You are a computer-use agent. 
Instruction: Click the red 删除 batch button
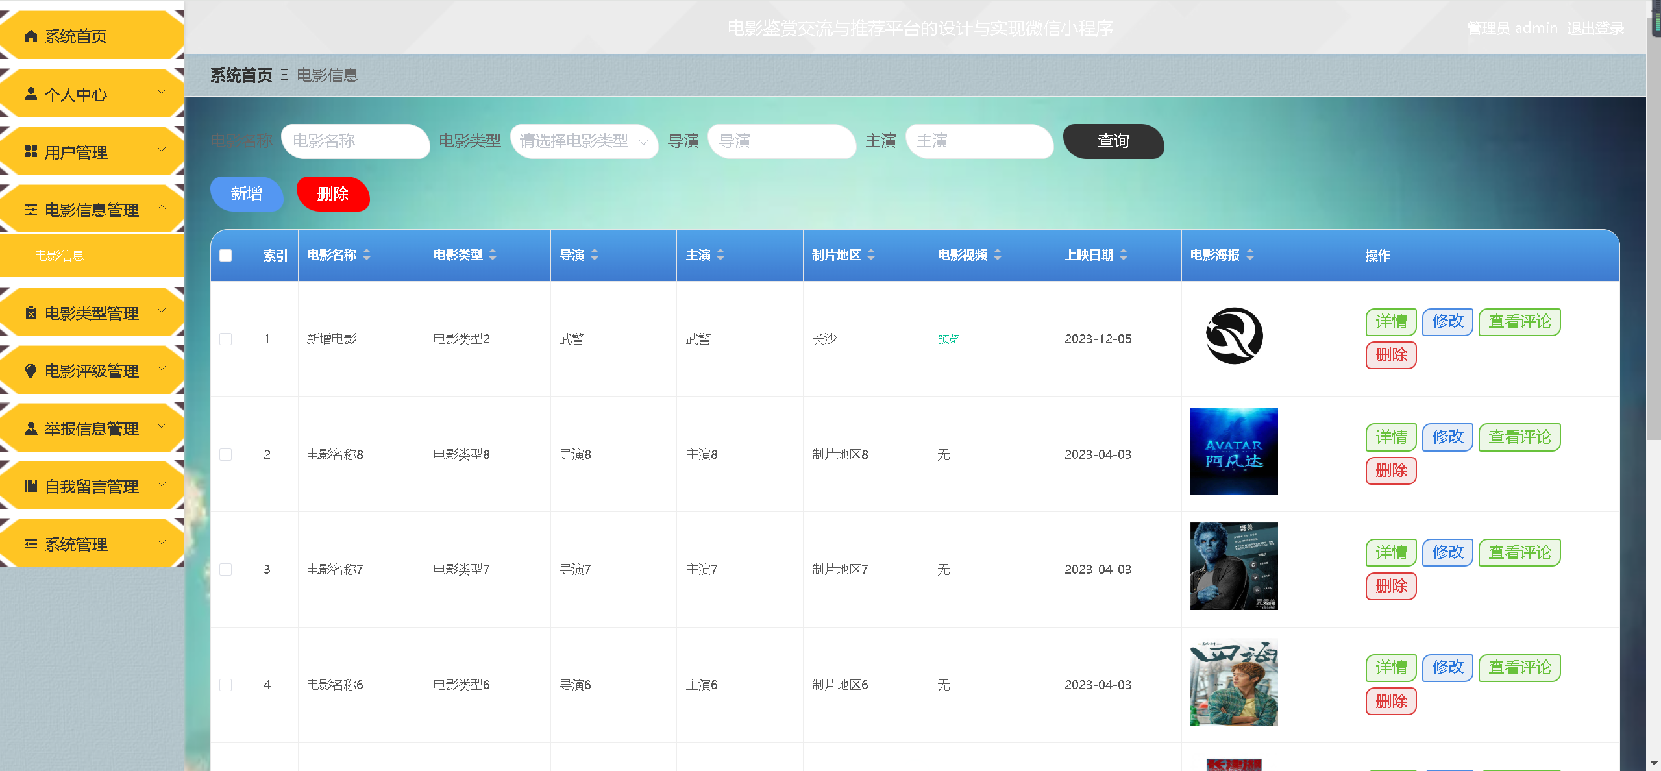pos(333,193)
